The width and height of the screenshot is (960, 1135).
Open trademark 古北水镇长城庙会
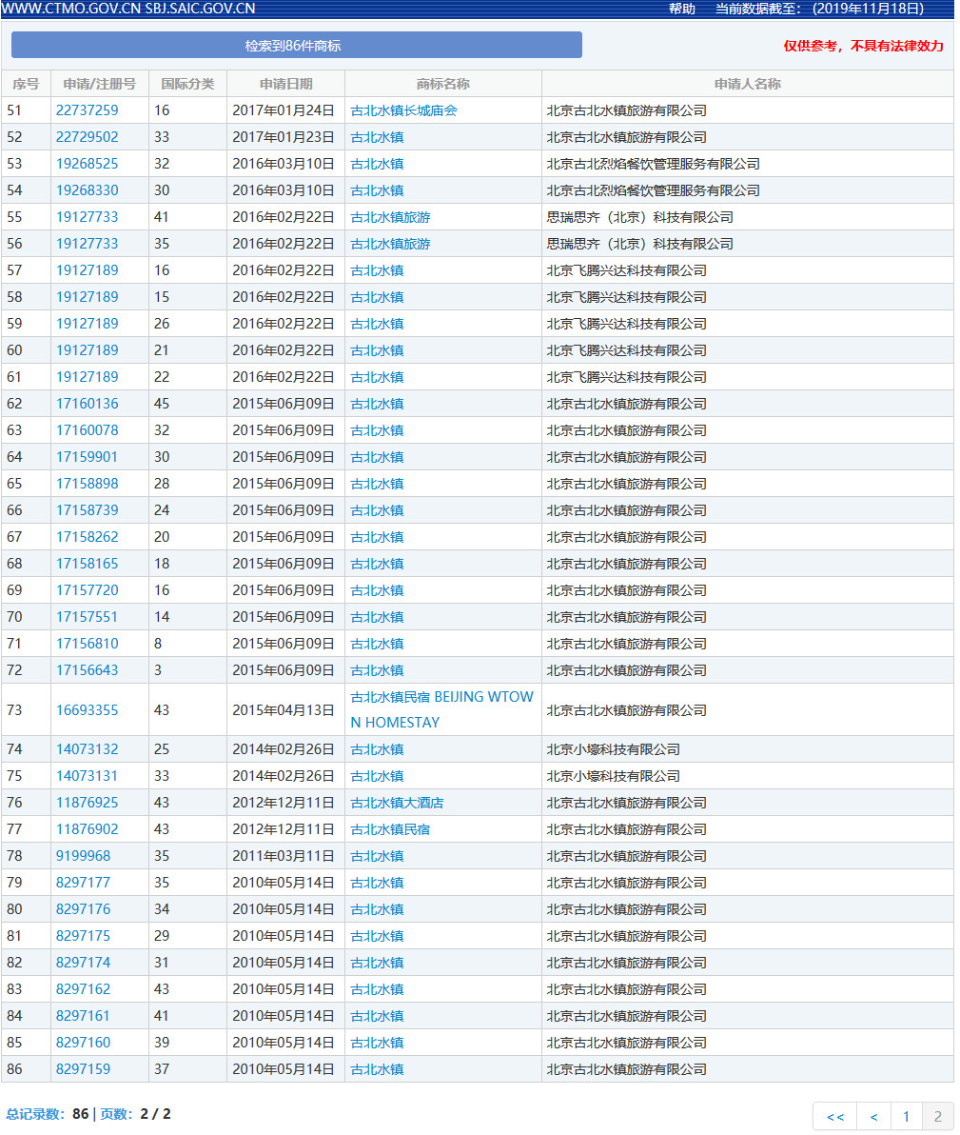pyautogui.click(x=403, y=110)
